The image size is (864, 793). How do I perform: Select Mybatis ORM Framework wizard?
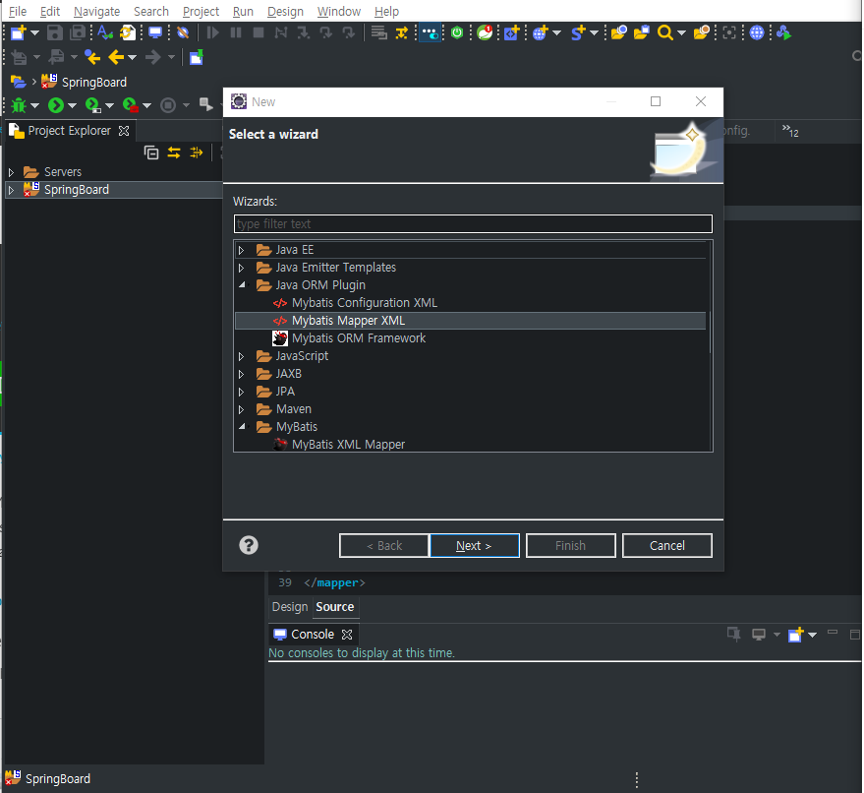click(359, 338)
